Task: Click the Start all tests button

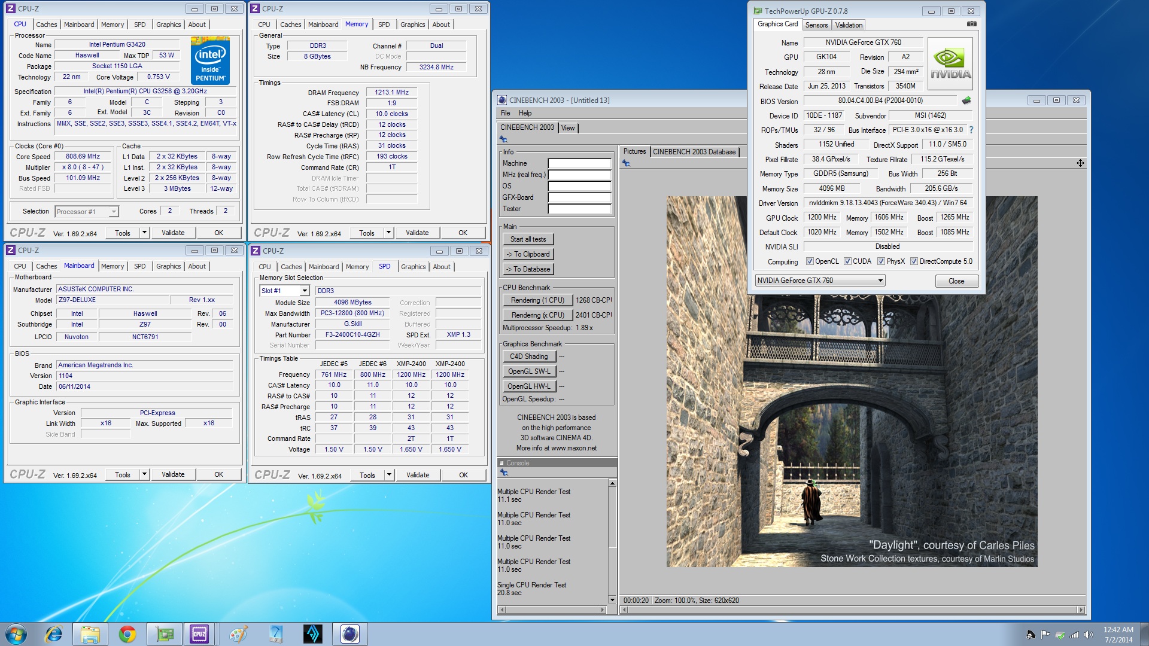Action: click(x=528, y=239)
